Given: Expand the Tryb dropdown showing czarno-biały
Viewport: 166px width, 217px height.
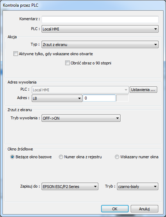Looking at the screenshot, I should pos(137,186).
